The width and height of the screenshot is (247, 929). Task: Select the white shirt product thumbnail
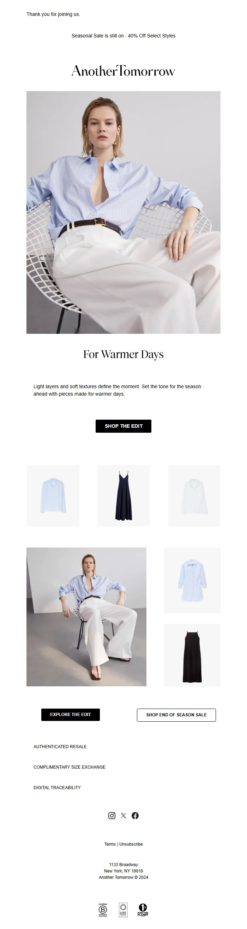click(x=194, y=496)
